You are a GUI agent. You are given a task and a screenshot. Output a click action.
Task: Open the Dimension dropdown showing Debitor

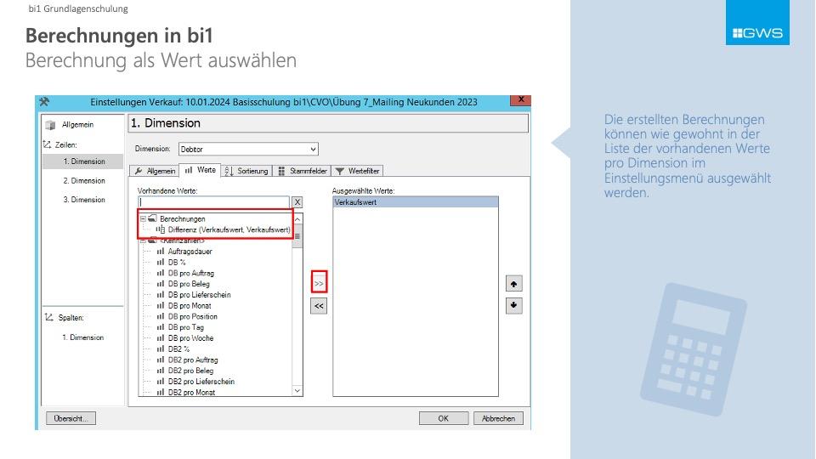tap(248, 149)
